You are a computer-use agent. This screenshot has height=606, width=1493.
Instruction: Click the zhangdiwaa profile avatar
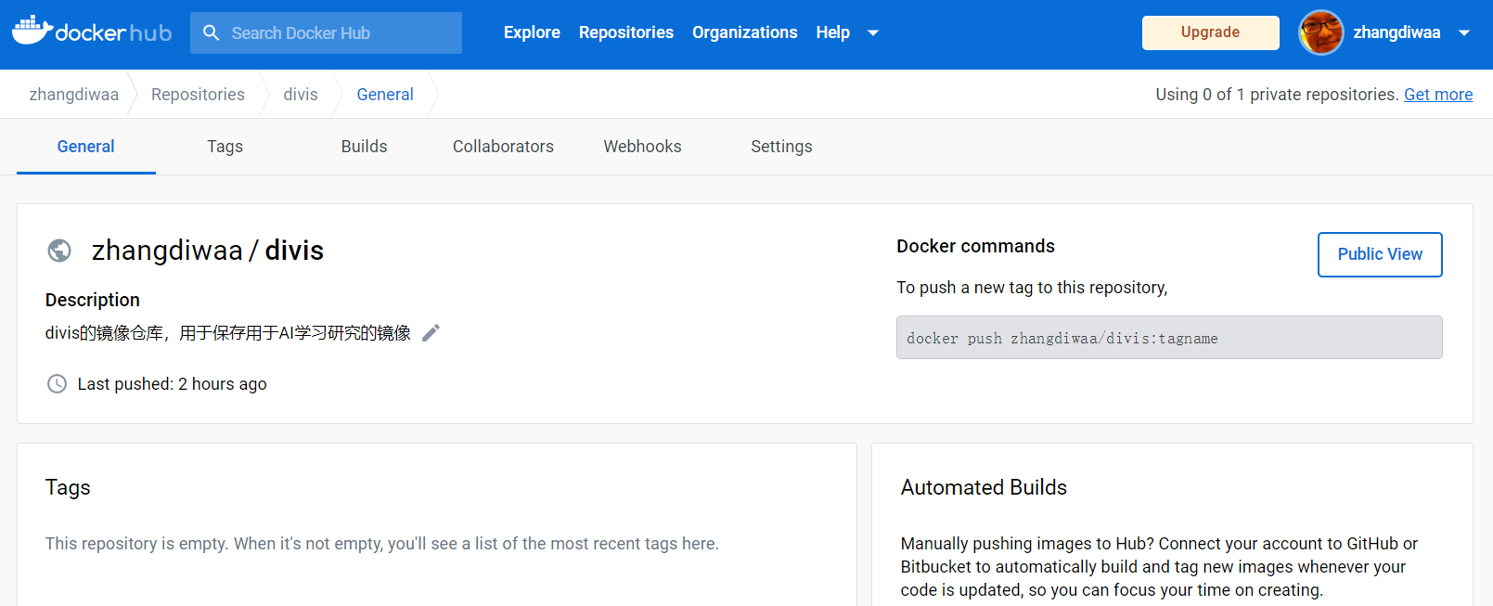(x=1320, y=32)
